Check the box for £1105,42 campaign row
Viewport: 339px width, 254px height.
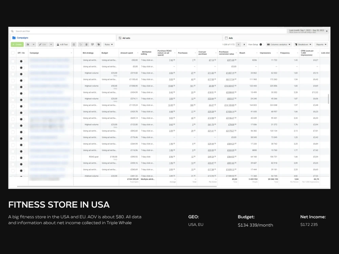(x=13, y=81)
